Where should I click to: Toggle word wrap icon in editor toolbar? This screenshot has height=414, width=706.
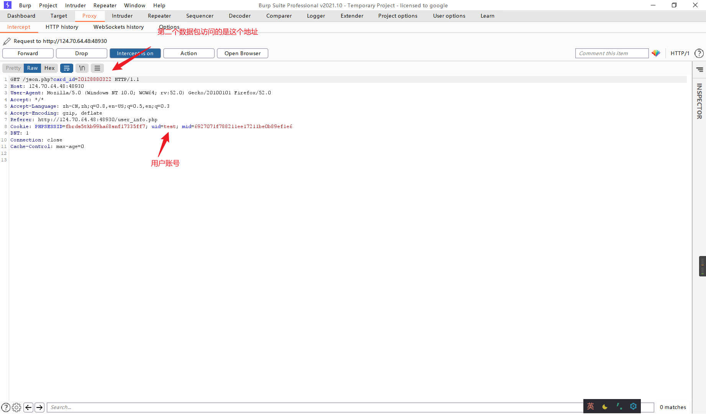tap(67, 68)
